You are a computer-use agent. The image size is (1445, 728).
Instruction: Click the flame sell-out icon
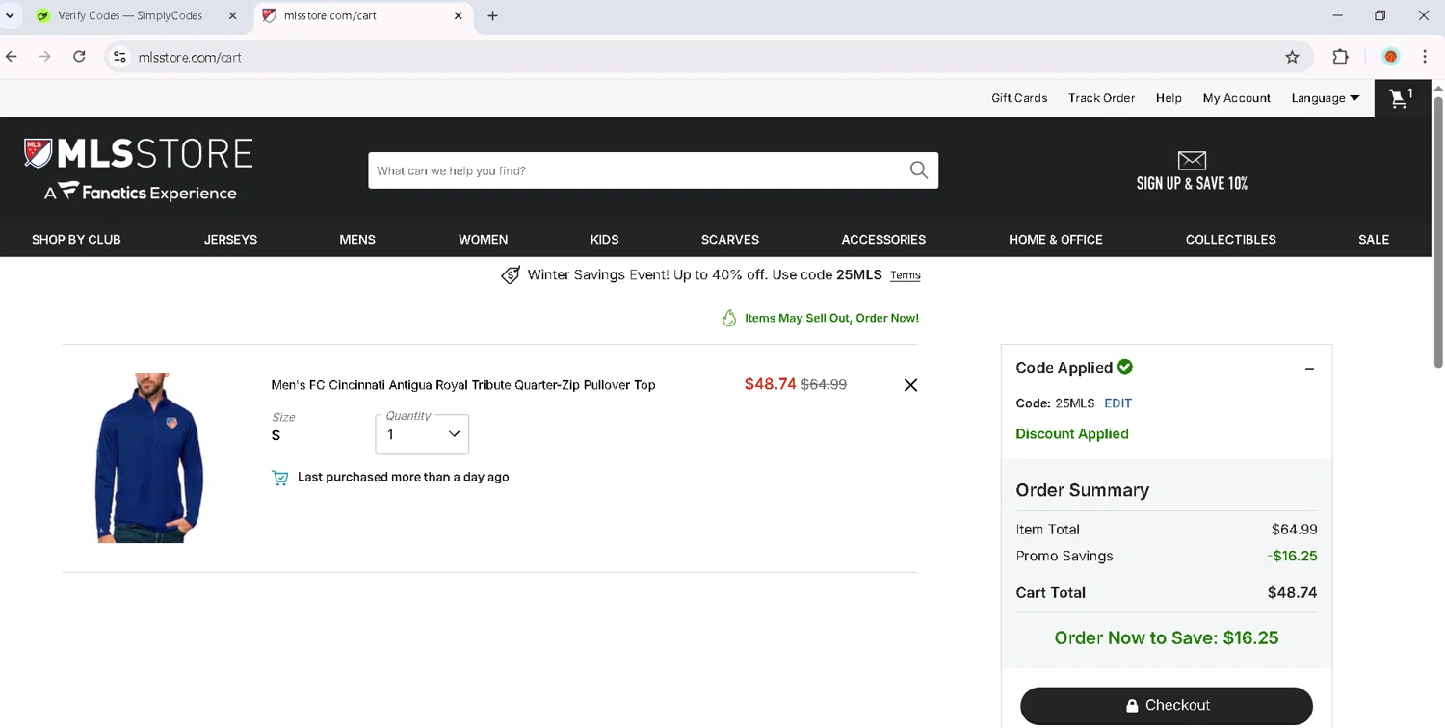pos(729,318)
